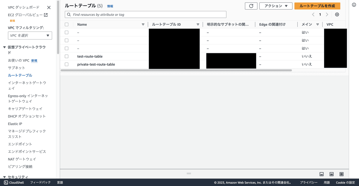Open EC2 グローバルビュー link
This screenshot has height=186, width=359.
[x=25, y=15]
